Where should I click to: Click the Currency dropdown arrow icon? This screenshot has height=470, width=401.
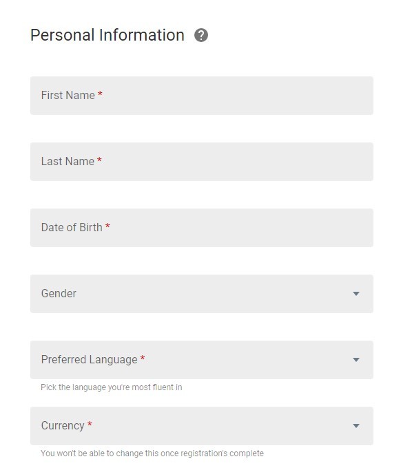[356, 426]
